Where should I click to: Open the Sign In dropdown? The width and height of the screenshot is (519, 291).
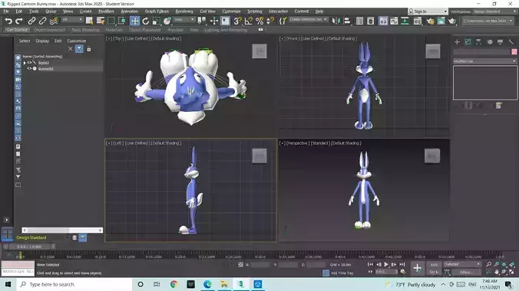click(x=428, y=11)
